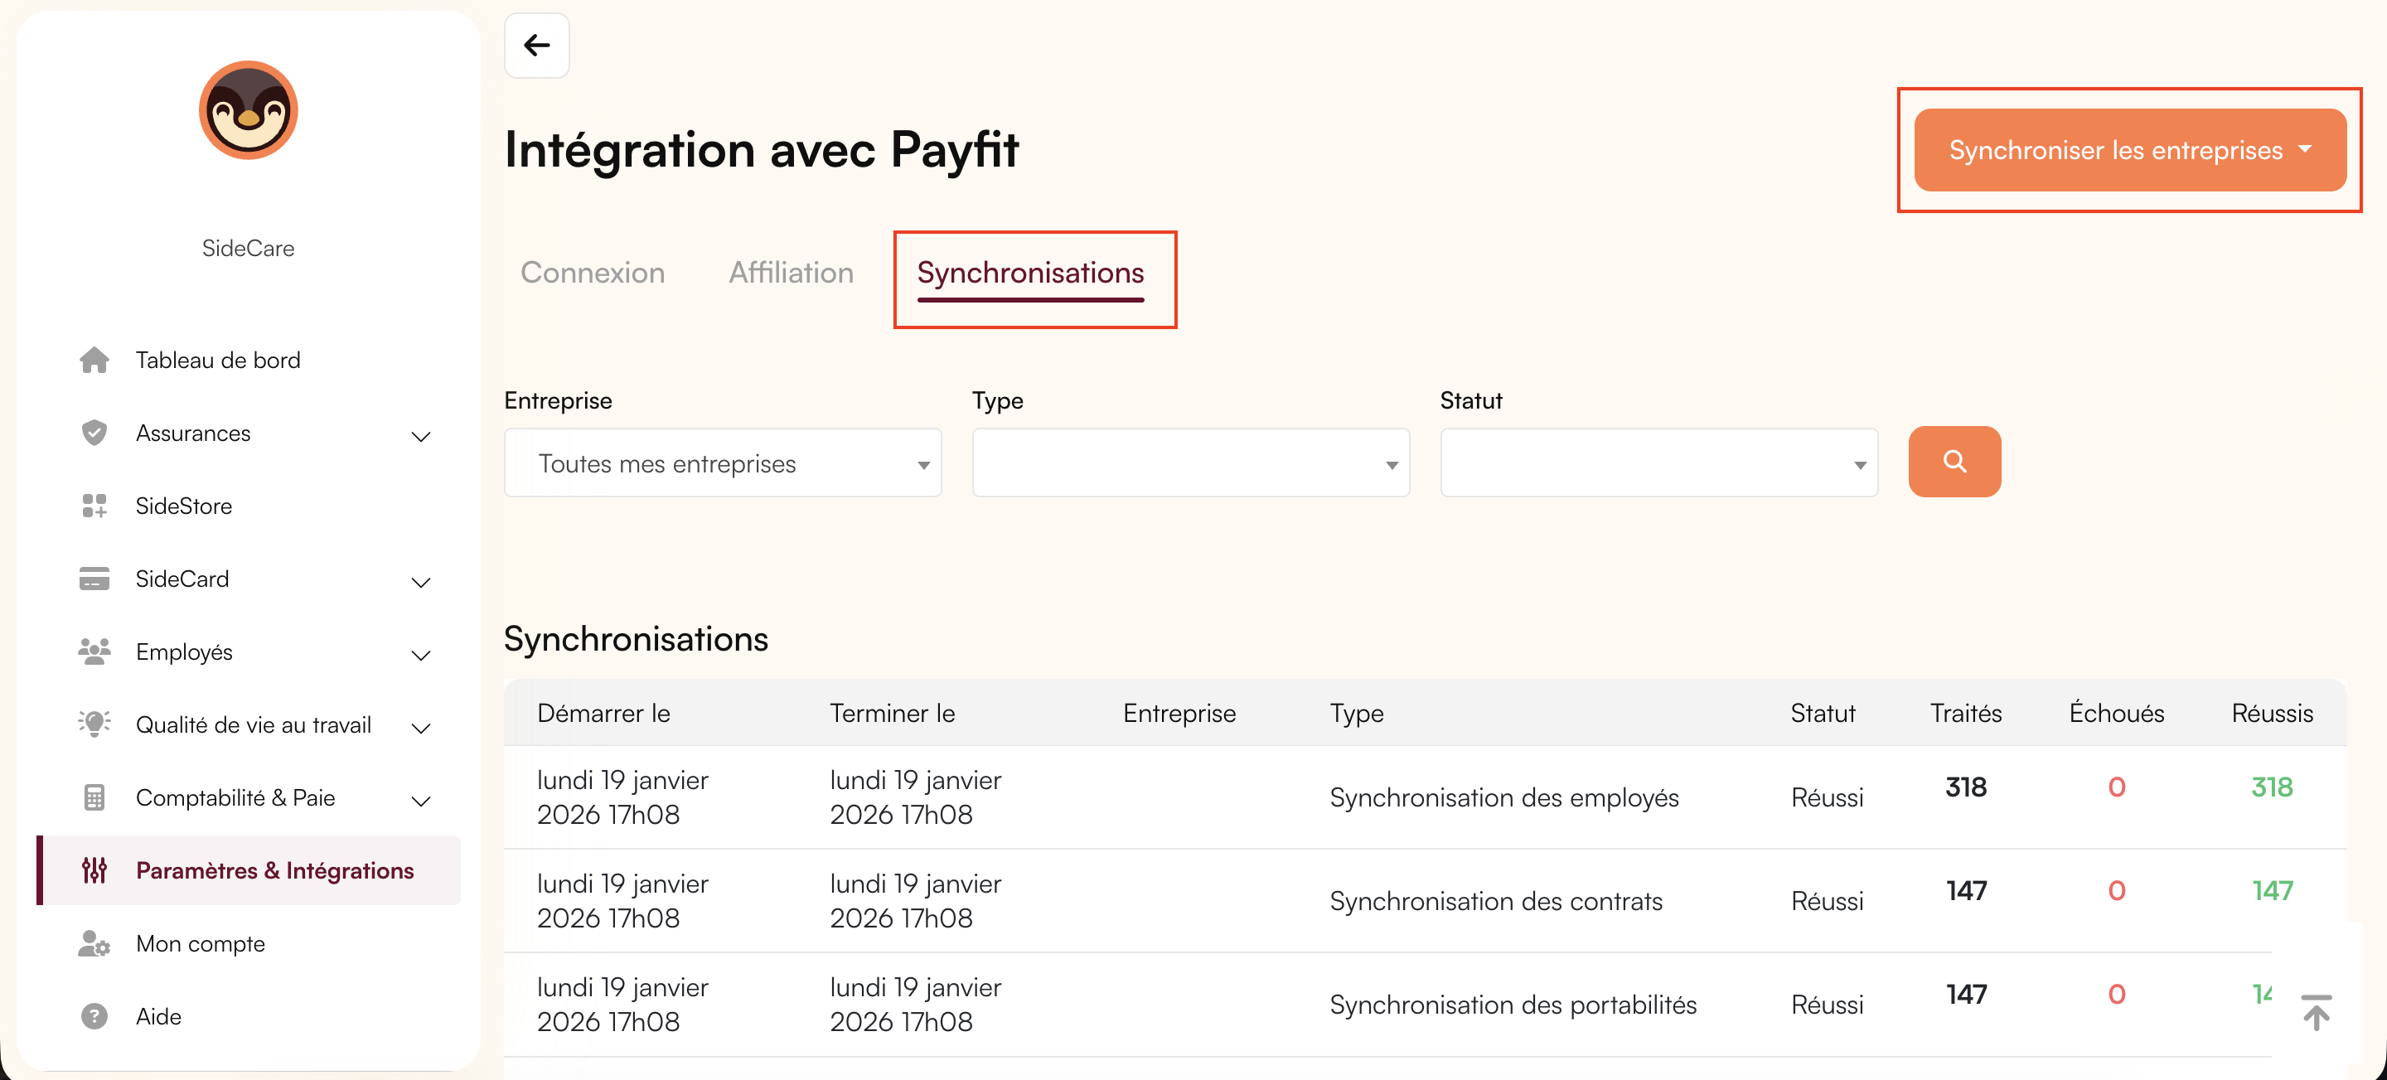Click the orange search magnifier button
Screen dimensions: 2387x1080
pos(1954,462)
